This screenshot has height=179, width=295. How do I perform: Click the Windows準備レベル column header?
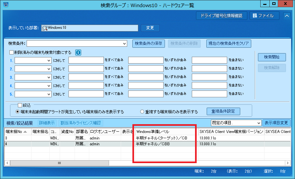(x=166, y=132)
